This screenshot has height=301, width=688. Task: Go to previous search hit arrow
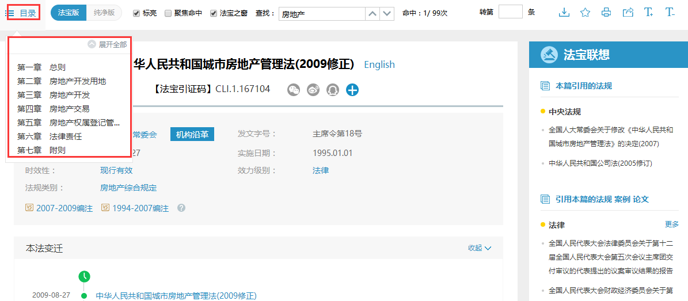click(372, 14)
